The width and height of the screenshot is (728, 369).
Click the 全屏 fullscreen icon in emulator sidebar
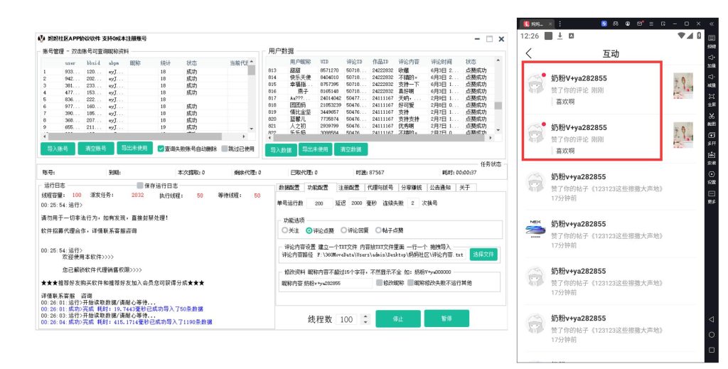coord(711,99)
